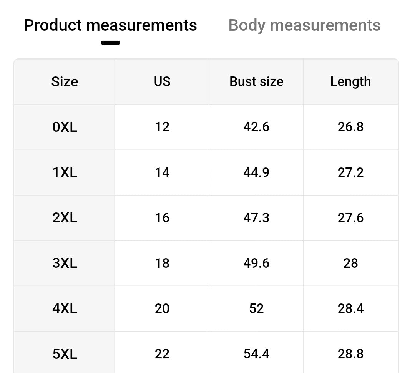Select the 2XL size row label
The height and width of the screenshot is (373, 415).
tap(65, 218)
